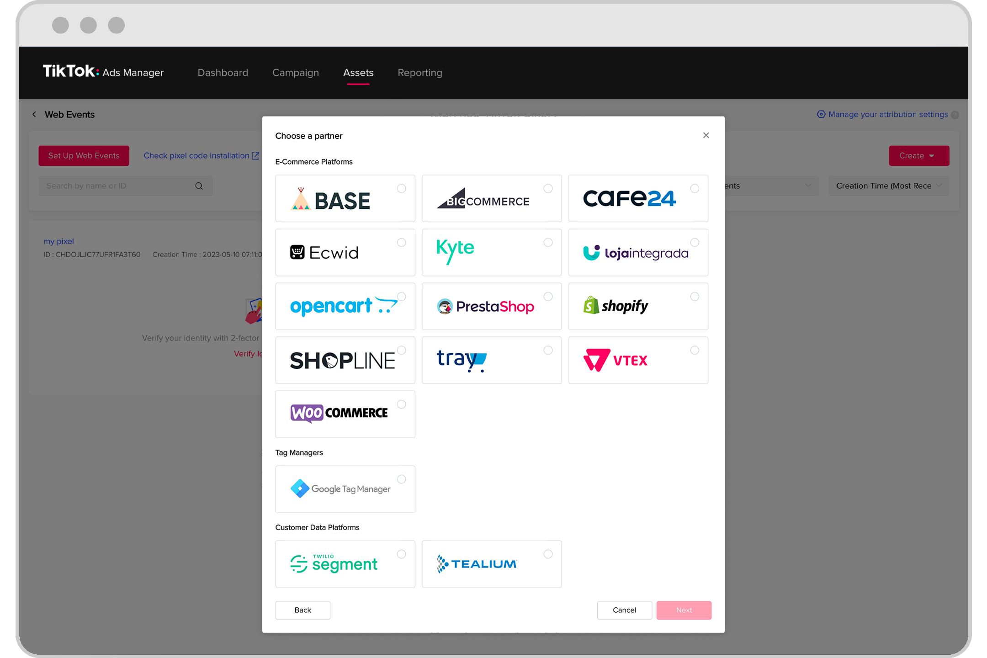Open the Dashboard tab
Screen dimensions: 987x658
tap(223, 73)
